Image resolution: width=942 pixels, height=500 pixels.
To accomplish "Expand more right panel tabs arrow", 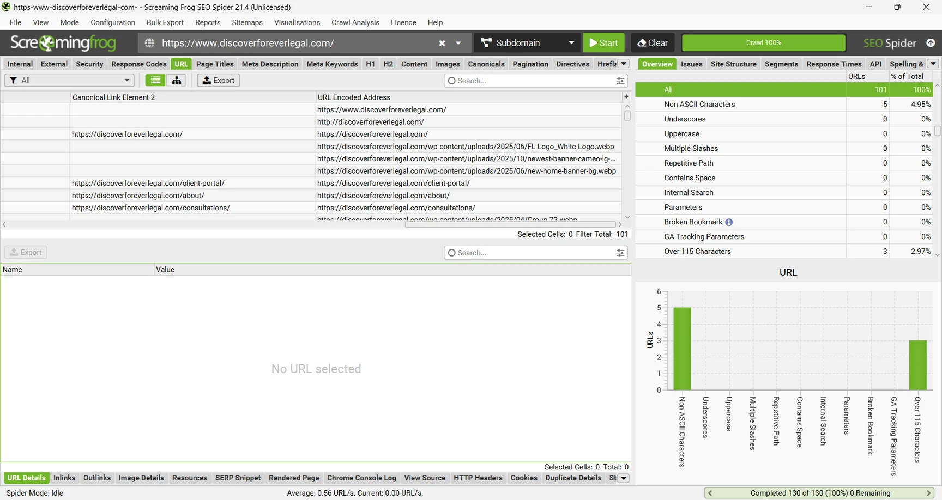I will [x=933, y=64].
